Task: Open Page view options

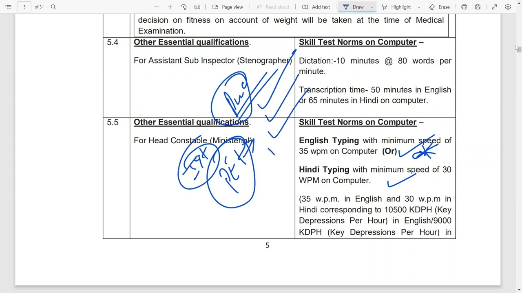Action: (x=228, y=7)
